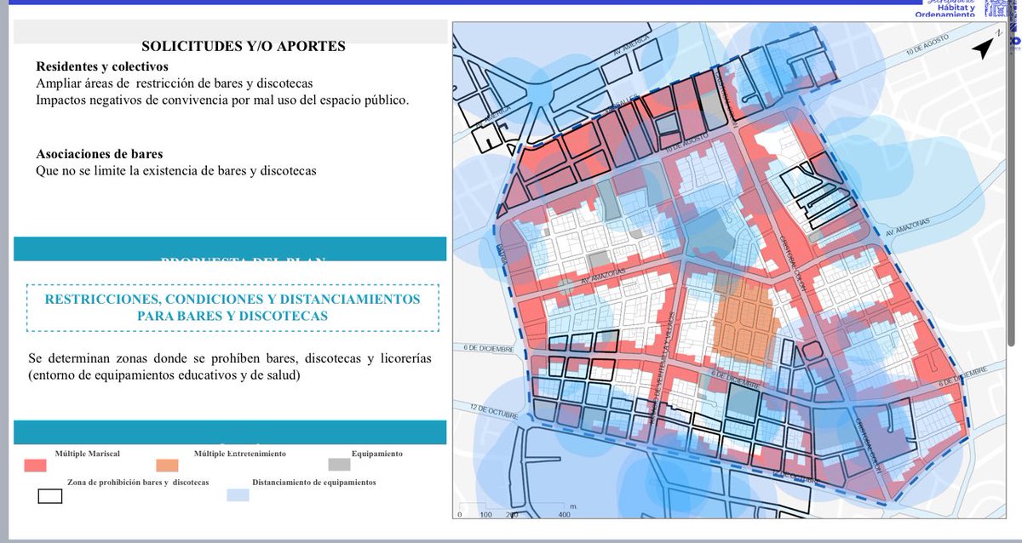Select the orange Múltiple Entretenimiento legend swatch
Image resolution: width=1022 pixels, height=543 pixels.
click(x=167, y=466)
